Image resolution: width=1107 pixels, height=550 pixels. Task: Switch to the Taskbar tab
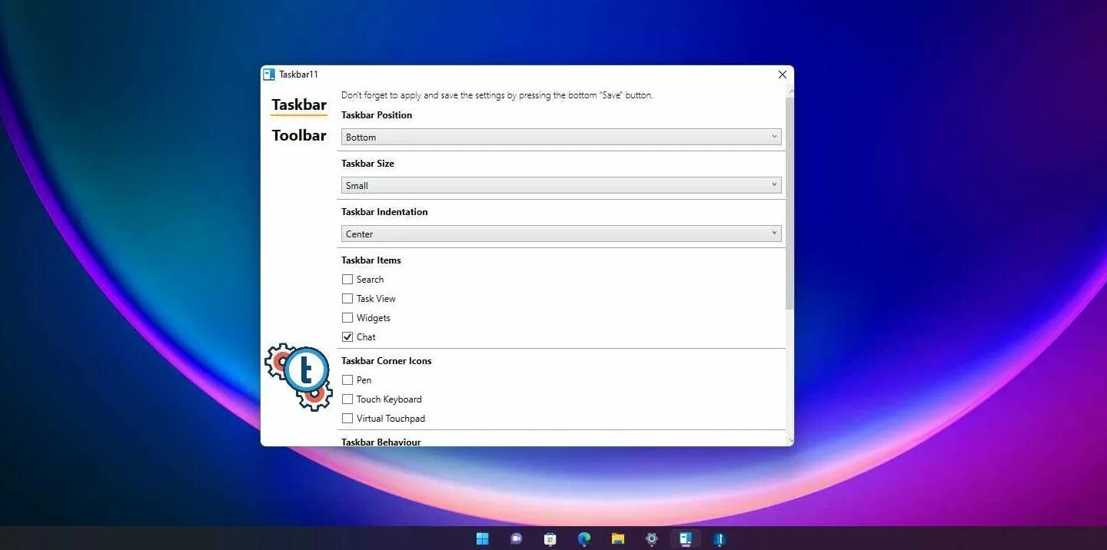tap(299, 105)
